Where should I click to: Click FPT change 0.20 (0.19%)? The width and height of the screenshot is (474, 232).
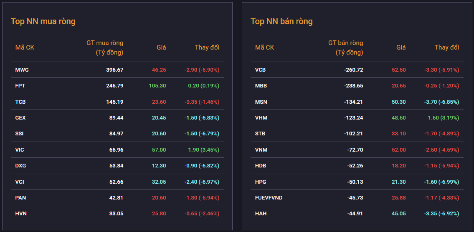[203, 86]
